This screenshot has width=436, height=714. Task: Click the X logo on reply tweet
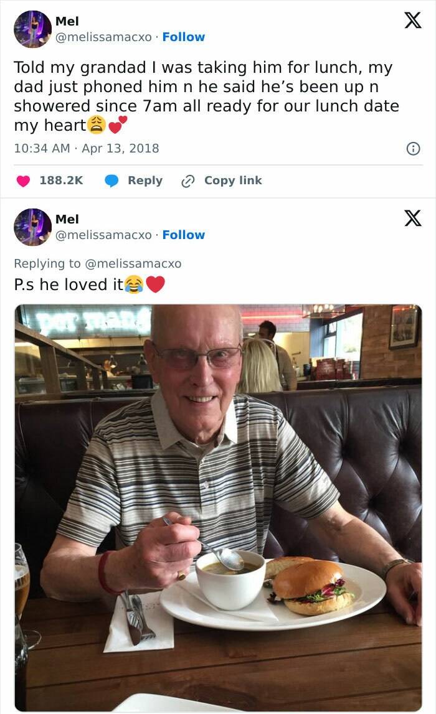[x=413, y=218]
